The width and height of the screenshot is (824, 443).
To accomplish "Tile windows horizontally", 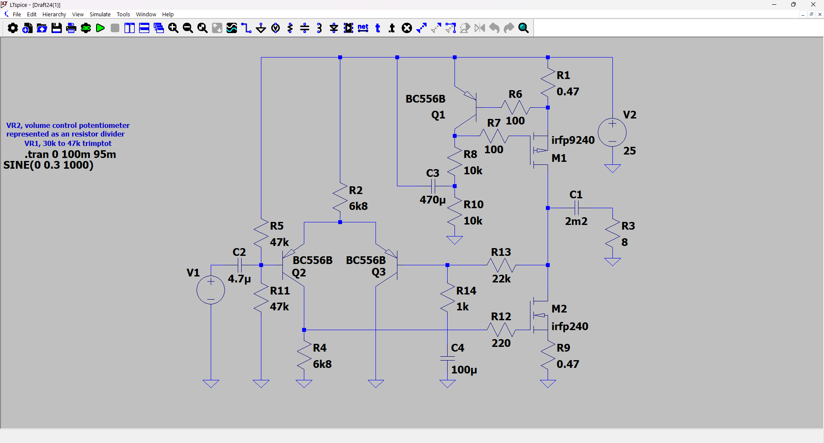I will (x=144, y=28).
